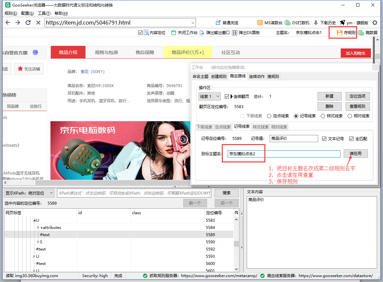383x282 pixels.
Task: Click the 目标主题名 input field
Action: [x=284, y=154]
